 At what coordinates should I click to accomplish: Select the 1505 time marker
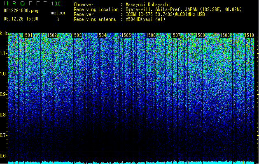126,35
